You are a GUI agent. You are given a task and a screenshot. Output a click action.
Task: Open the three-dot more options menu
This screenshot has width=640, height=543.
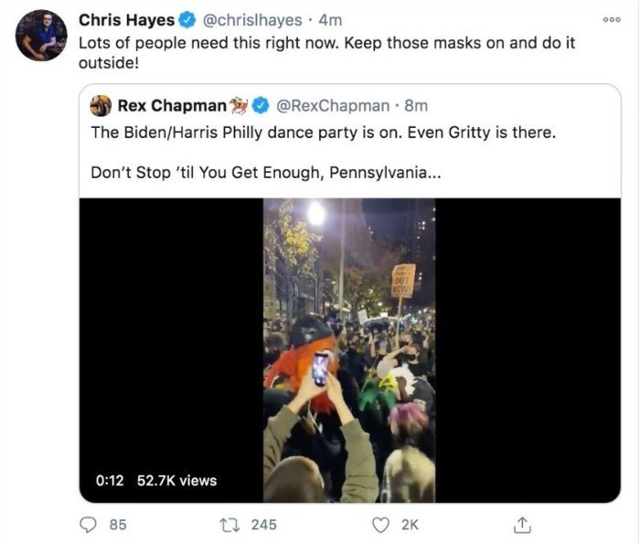pos(610,19)
